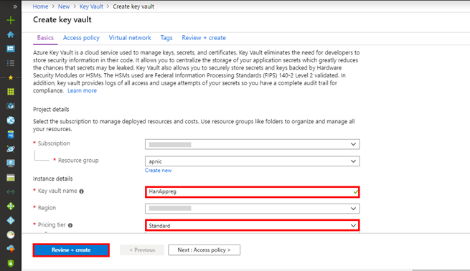
Task: Click the Favorites star icon
Action: [x=11, y=77]
